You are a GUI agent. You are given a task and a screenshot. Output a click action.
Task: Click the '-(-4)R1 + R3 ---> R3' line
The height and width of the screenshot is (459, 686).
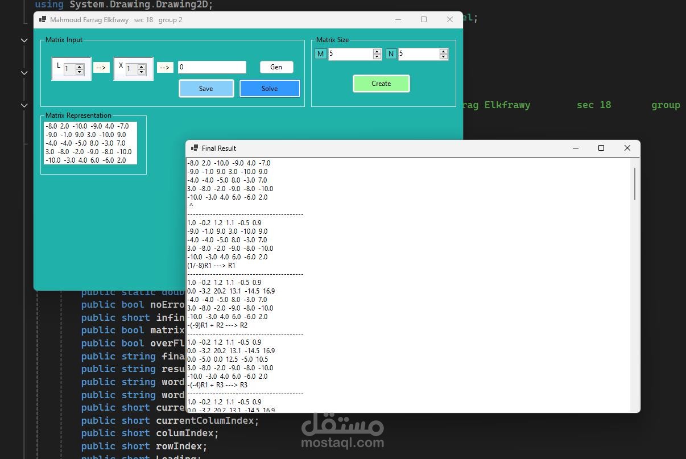click(217, 385)
